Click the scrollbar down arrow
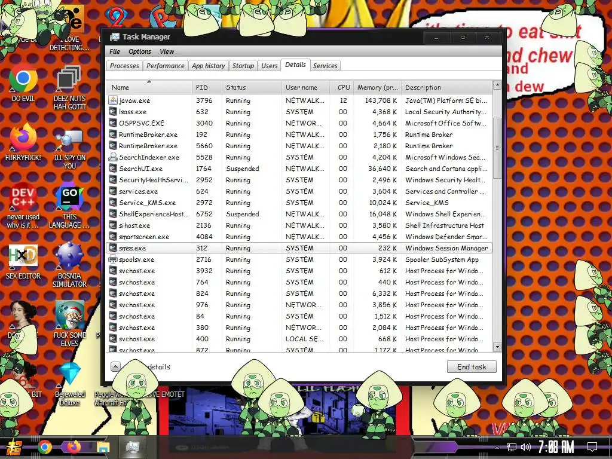Viewport: 612px width, 459px height. [x=497, y=347]
